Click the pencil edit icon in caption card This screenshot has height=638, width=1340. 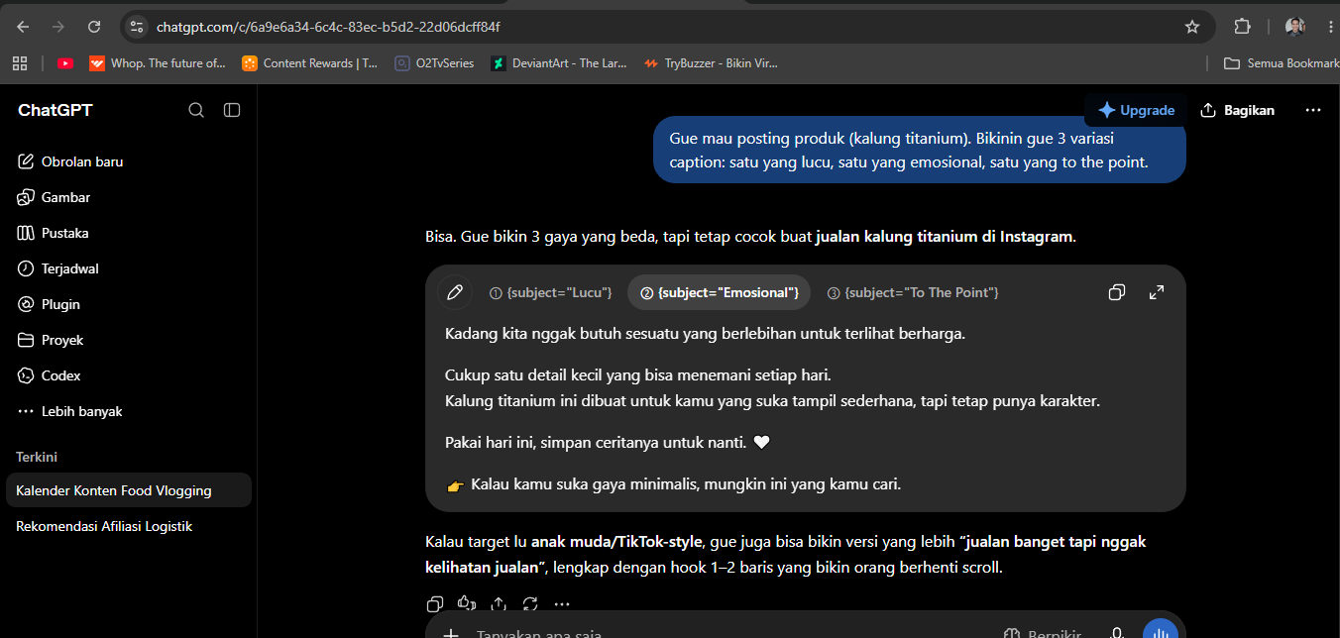tap(455, 292)
